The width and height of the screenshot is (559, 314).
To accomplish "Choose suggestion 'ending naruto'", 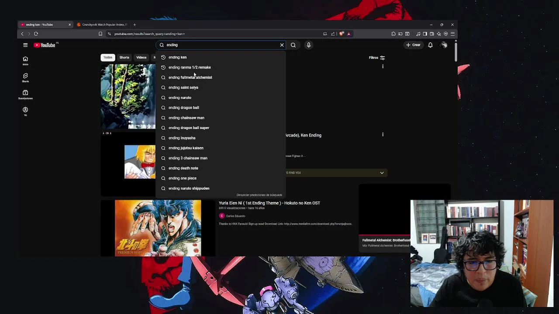I will click(x=221, y=97).
